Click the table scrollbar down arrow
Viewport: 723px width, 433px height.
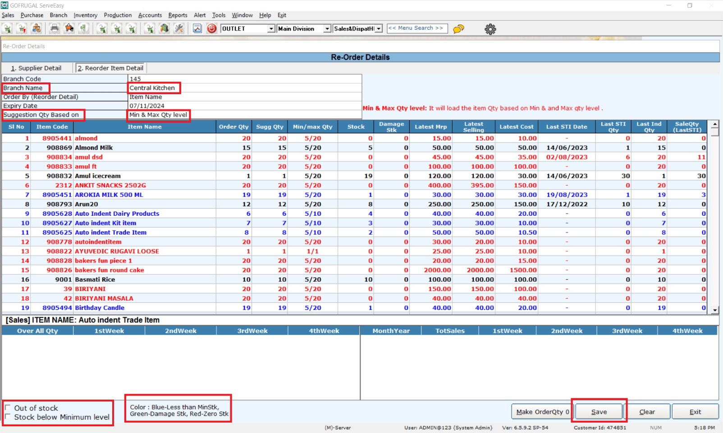(x=714, y=310)
